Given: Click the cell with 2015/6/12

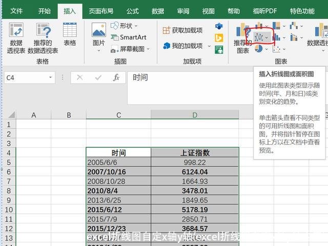Looking at the screenshot, I should tap(118, 210).
